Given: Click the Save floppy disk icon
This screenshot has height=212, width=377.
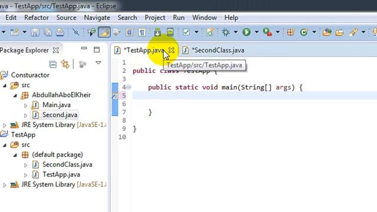Looking at the screenshot, I should tap(35, 32).
